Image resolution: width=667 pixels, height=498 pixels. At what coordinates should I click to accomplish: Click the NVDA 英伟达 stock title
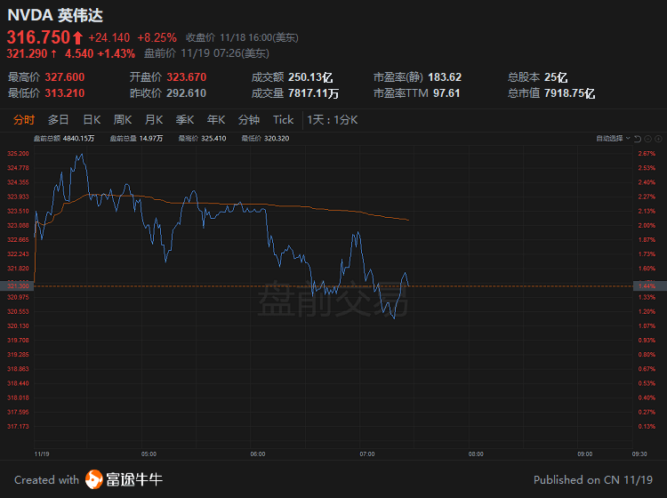[x=55, y=15]
